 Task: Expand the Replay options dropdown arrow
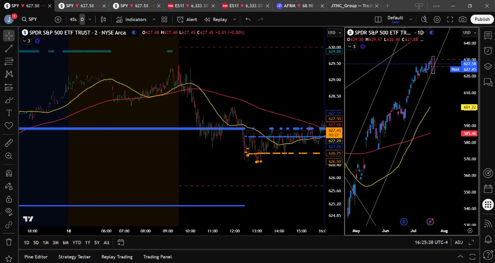click(x=235, y=19)
